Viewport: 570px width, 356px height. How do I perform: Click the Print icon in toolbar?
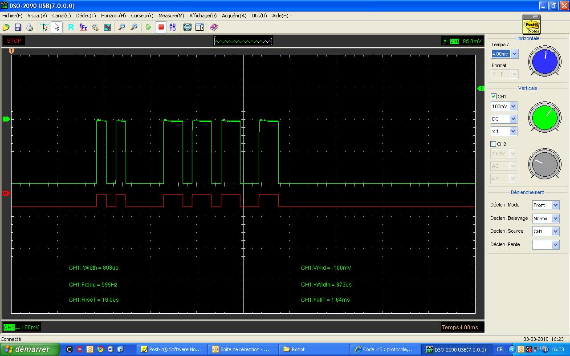coord(29,27)
